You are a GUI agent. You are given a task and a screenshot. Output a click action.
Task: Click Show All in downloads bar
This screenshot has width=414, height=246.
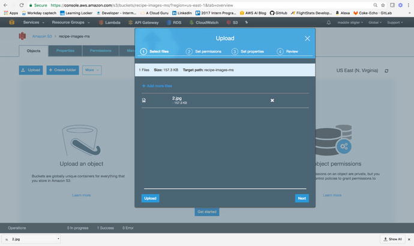click(x=392, y=239)
